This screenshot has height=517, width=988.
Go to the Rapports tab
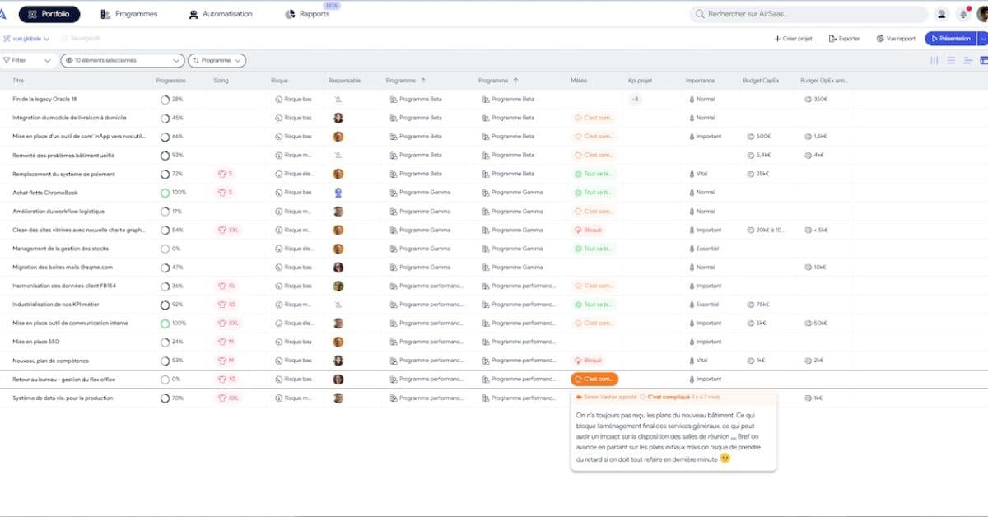pos(308,14)
